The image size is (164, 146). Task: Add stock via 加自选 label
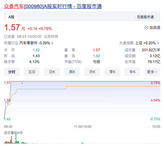click(155, 27)
